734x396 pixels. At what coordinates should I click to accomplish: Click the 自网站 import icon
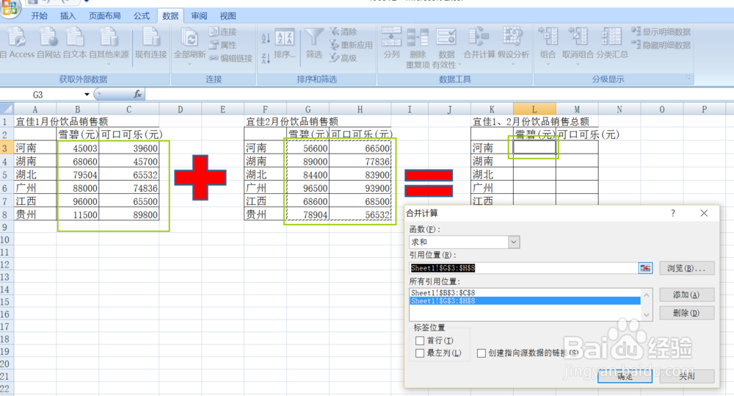(48, 42)
